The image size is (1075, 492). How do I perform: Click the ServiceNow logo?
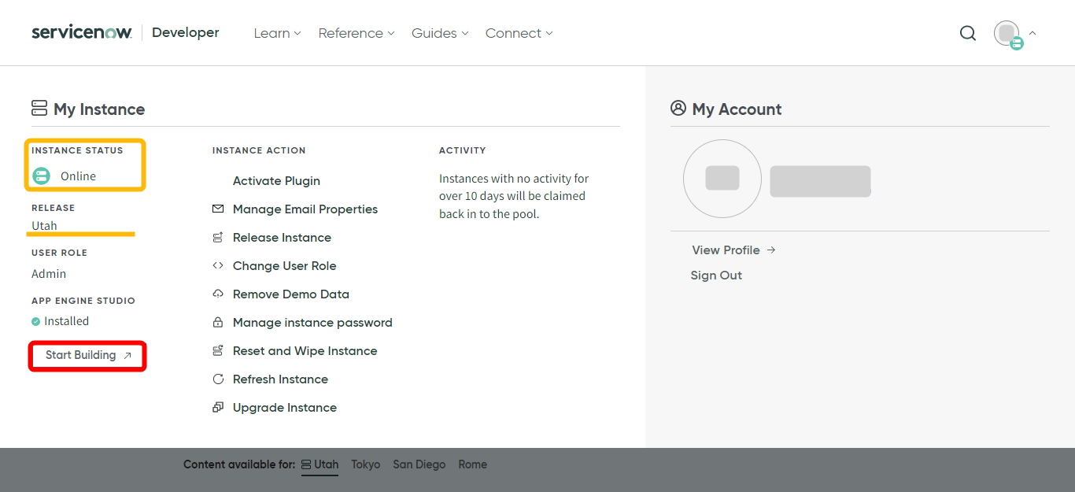click(81, 32)
